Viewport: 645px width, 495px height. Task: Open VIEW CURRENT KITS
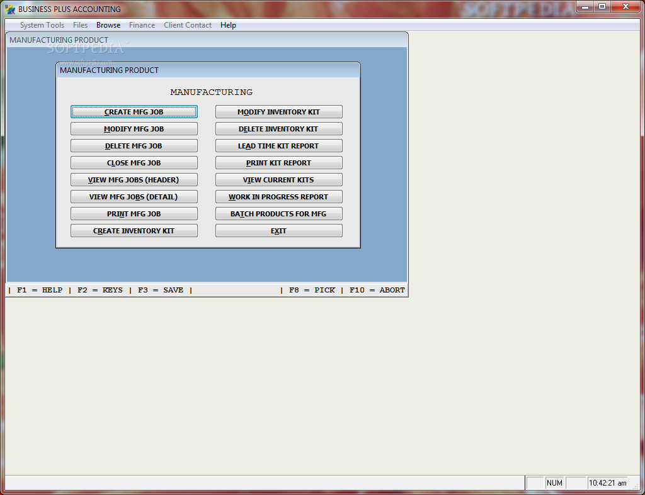click(278, 179)
